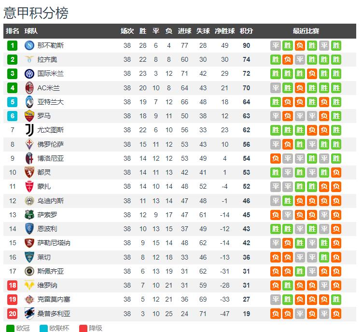Click the Inter Milan team logo
Screen dimensions: 362x332
[x=29, y=74]
